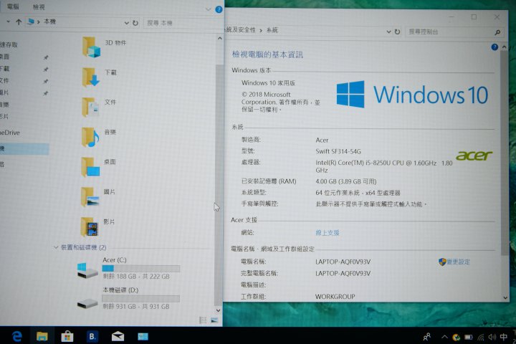Viewport: 516px width, 344px height.
Task: Open the 電腦 ribbon tab
Action: (x=13, y=6)
